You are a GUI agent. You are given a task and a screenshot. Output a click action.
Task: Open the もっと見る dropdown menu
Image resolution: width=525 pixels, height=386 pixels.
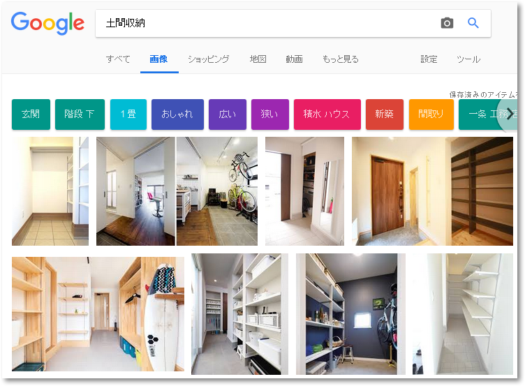pos(340,59)
